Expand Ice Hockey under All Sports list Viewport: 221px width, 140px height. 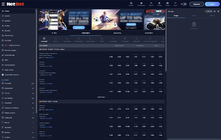click(18, 98)
